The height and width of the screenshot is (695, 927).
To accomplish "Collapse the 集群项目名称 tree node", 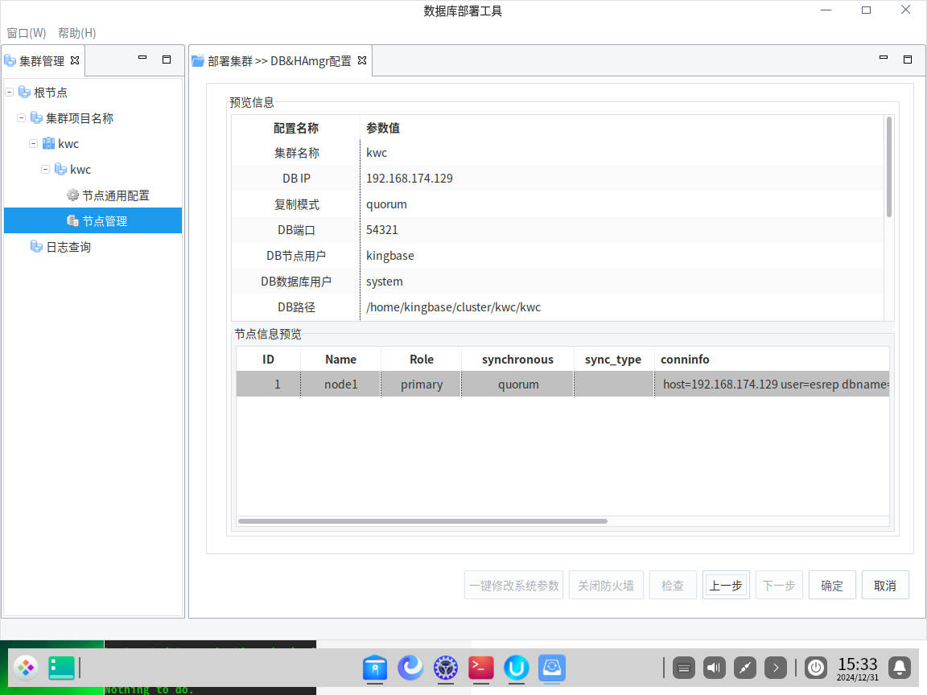I will [x=22, y=118].
